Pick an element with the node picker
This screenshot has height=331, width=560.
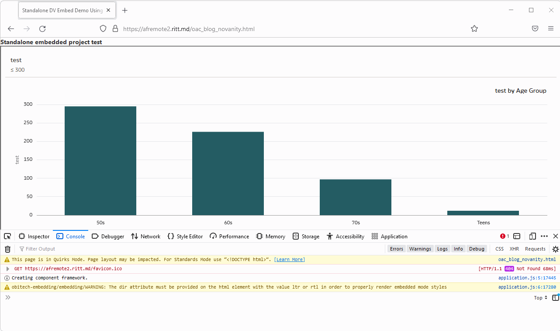coord(7,236)
